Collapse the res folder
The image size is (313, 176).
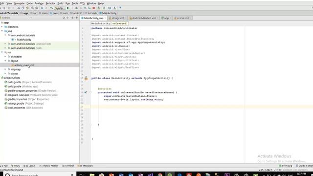(x=2, y=52)
